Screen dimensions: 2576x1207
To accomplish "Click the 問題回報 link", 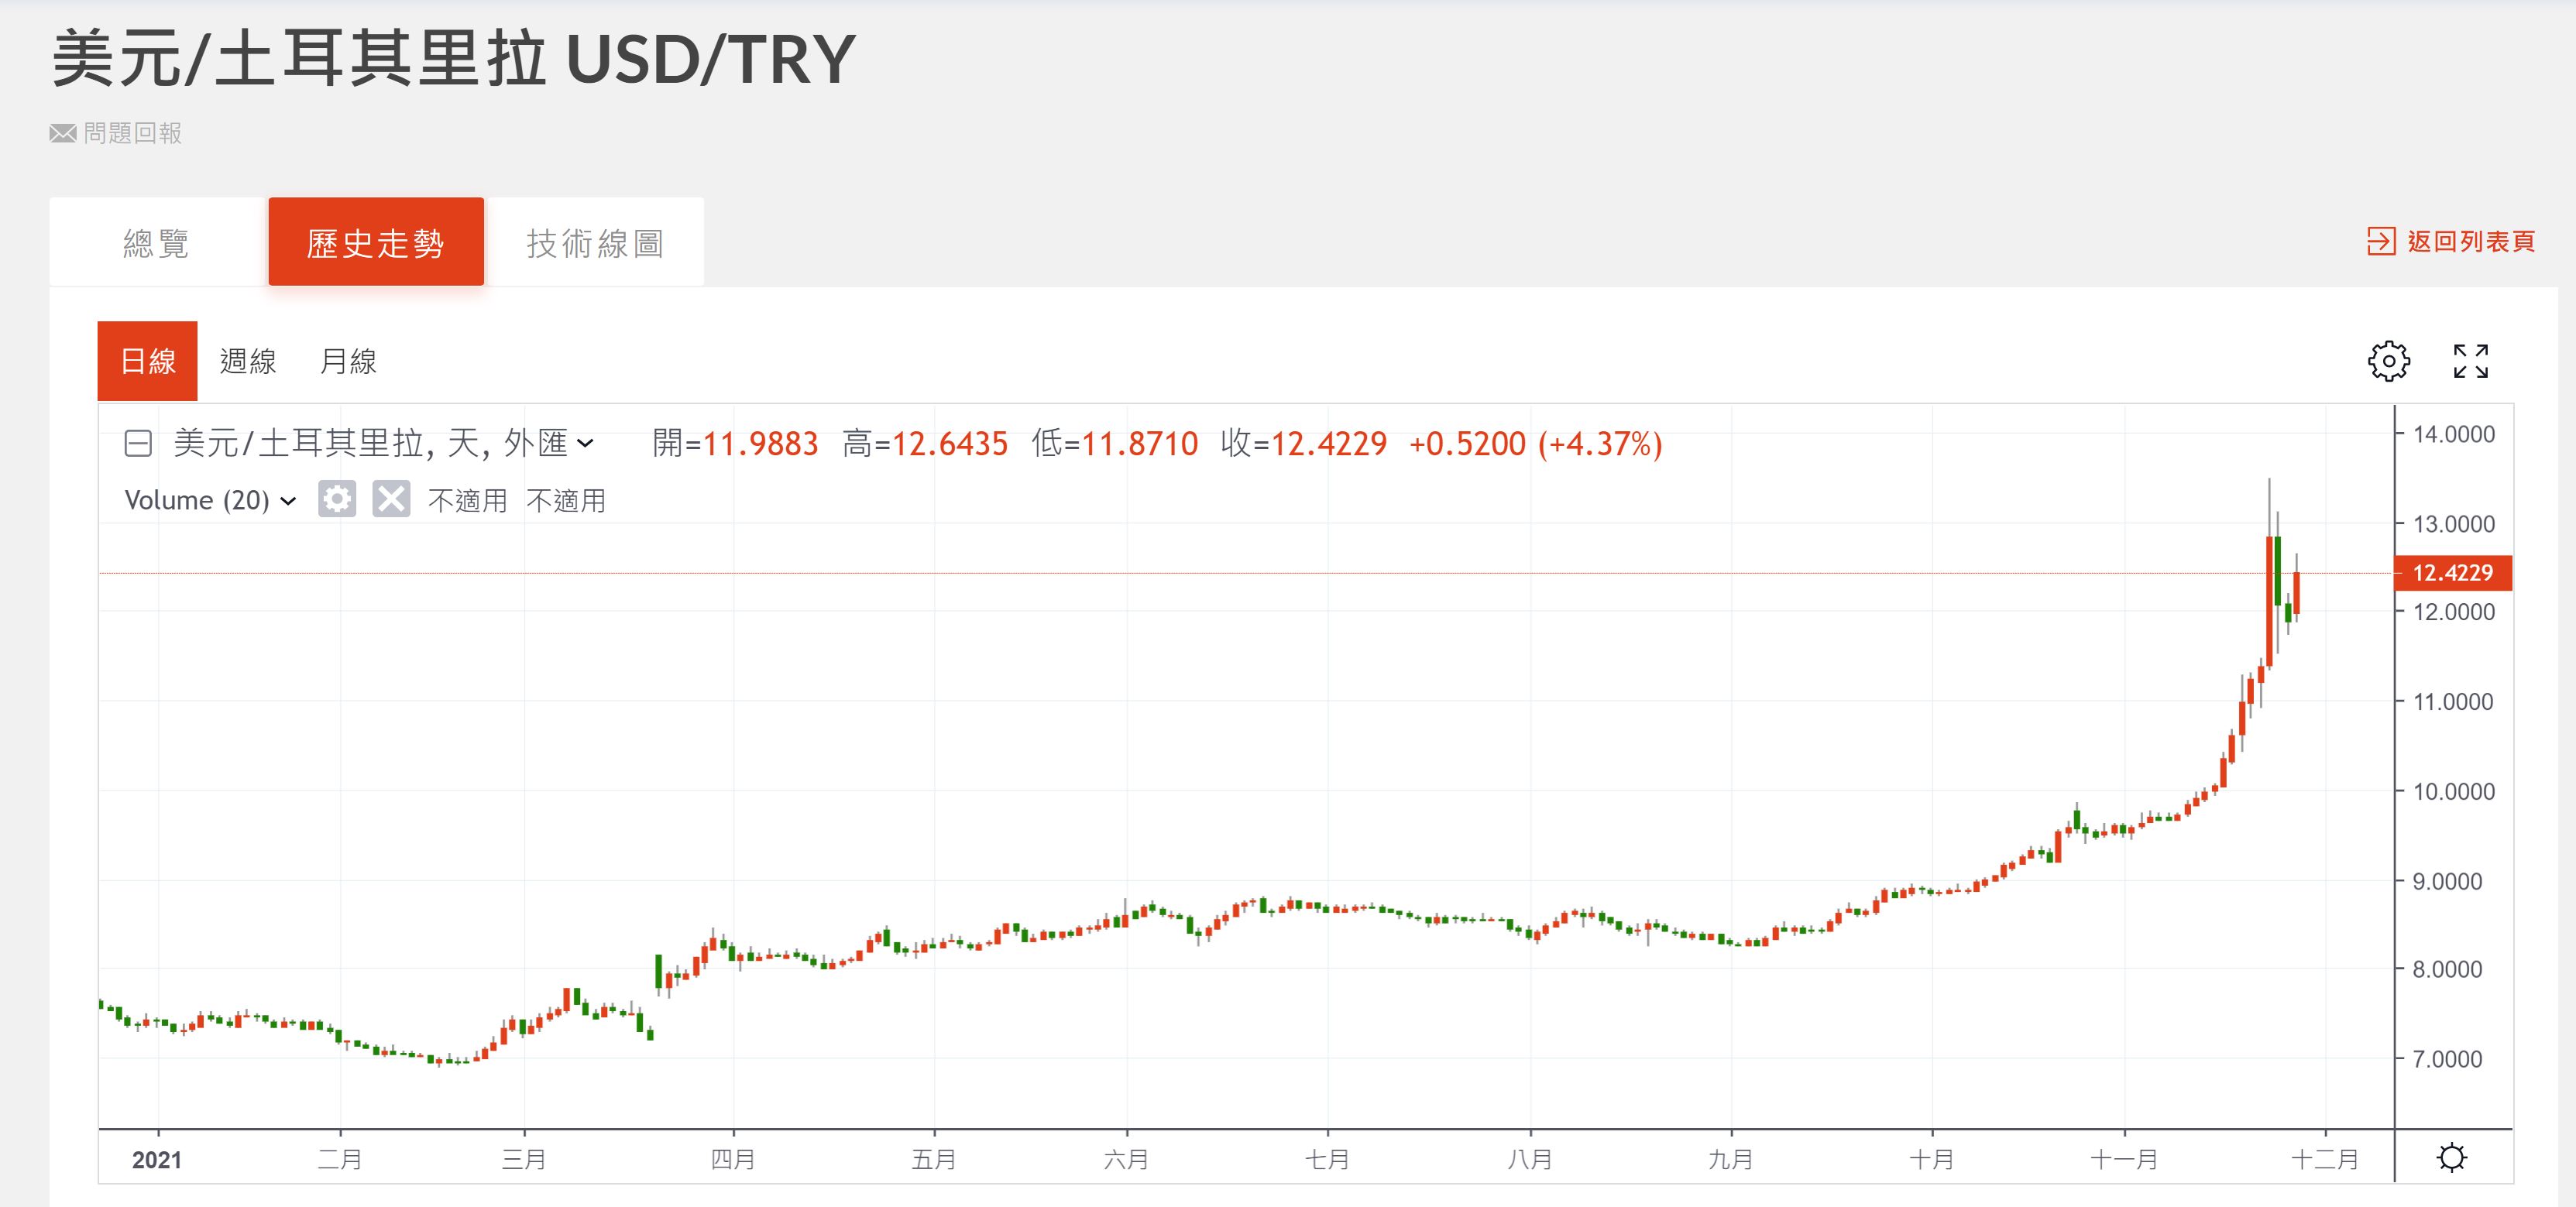I will pyautogui.click(x=132, y=133).
